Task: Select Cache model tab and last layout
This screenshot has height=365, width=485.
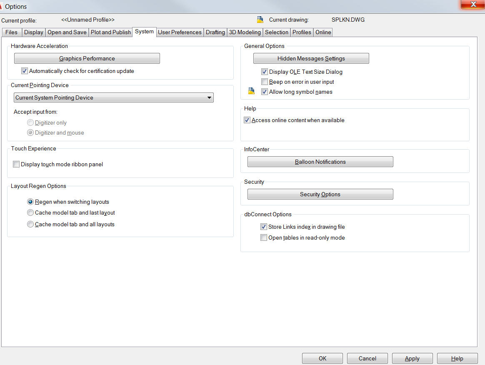Action: [30, 212]
